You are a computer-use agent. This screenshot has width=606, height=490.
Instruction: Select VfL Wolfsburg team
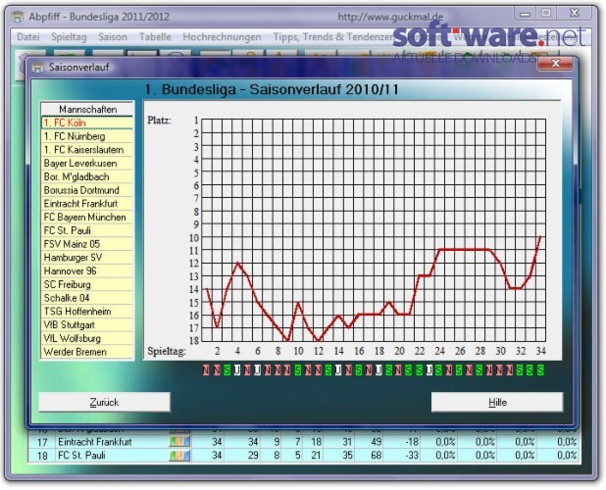pyautogui.click(x=87, y=339)
